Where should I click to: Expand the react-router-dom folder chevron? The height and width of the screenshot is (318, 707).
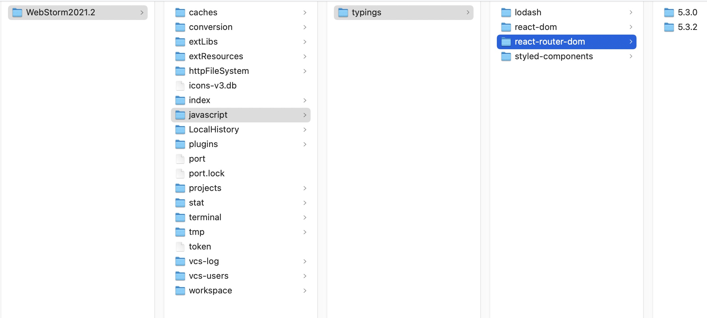pyautogui.click(x=631, y=42)
